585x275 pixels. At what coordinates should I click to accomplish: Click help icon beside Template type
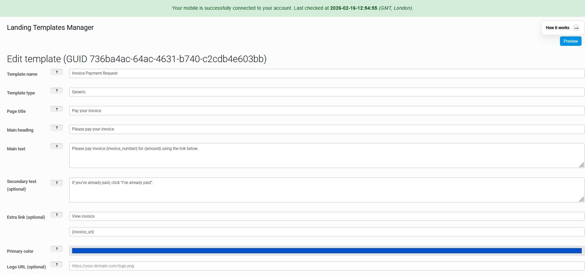(x=57, y=91)
